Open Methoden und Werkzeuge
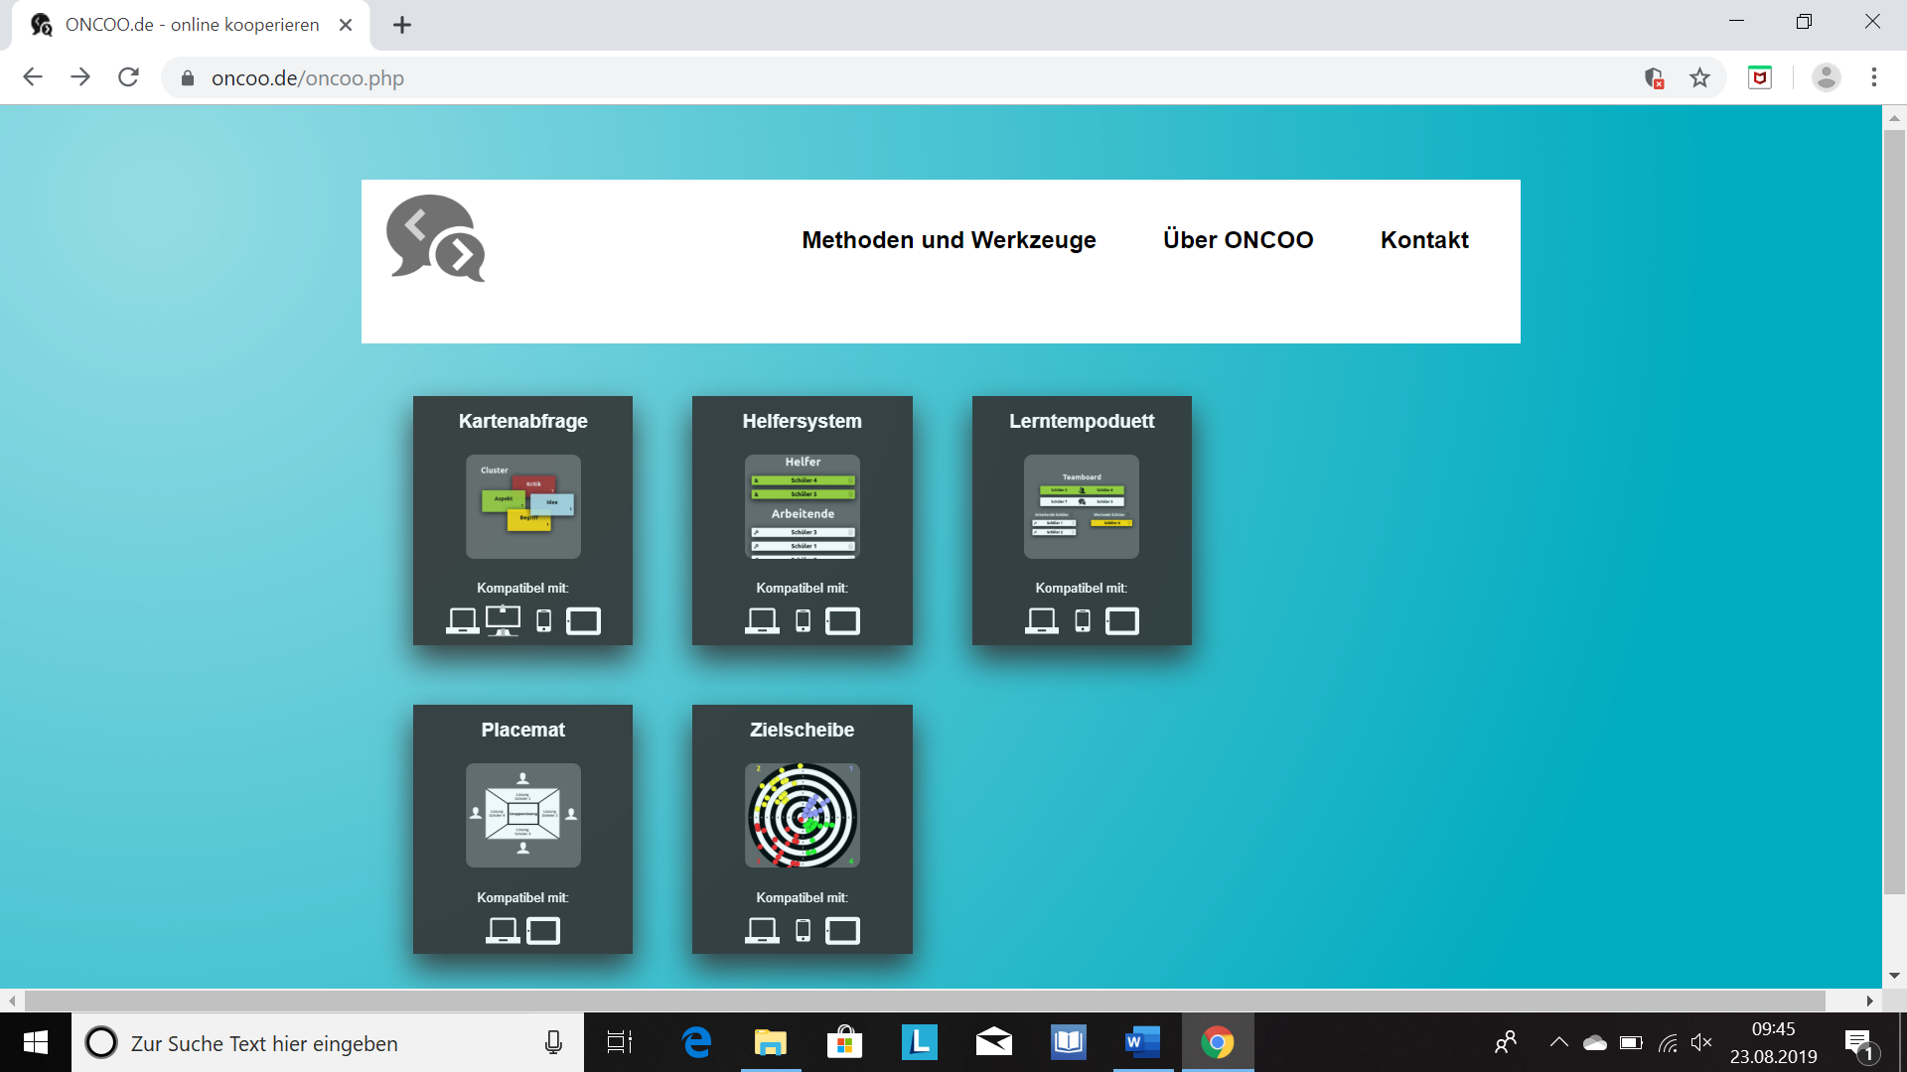The image size is (1907, 1072). (x=948, y=239)
